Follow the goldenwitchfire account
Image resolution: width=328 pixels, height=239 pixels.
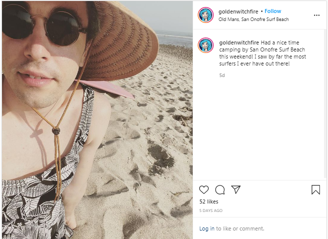pyautogui.click(x=273, y=11)
